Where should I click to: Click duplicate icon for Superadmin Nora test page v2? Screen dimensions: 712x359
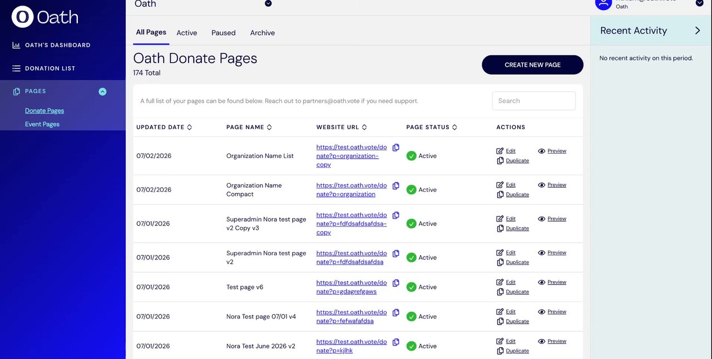click(500, 262)
